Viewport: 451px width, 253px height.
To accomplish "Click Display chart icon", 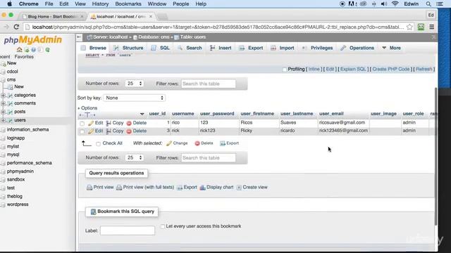I will (202, 188).
